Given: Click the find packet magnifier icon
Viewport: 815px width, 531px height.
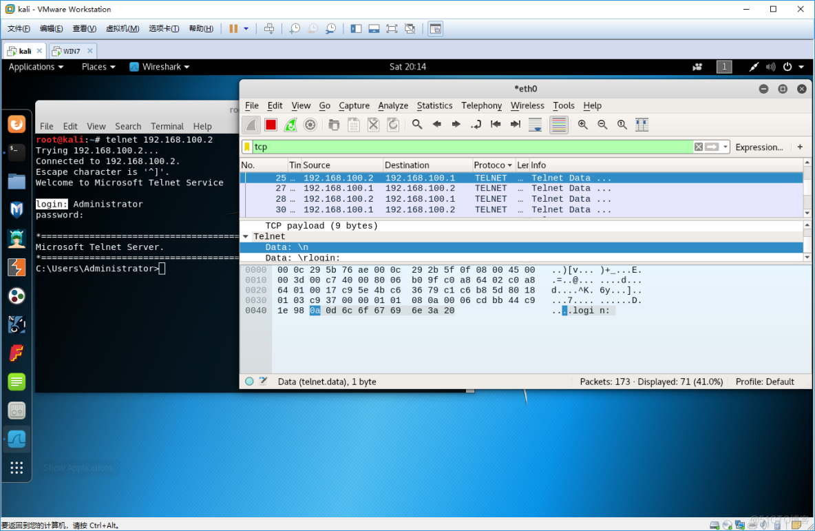Looking at the screenshot, I should [417, 124].
